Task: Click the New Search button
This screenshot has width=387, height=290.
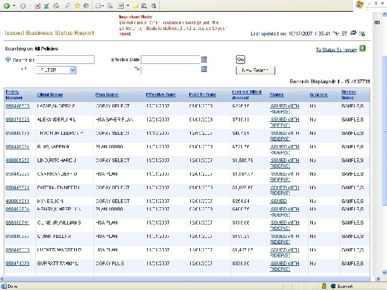Action: [255, 70]
